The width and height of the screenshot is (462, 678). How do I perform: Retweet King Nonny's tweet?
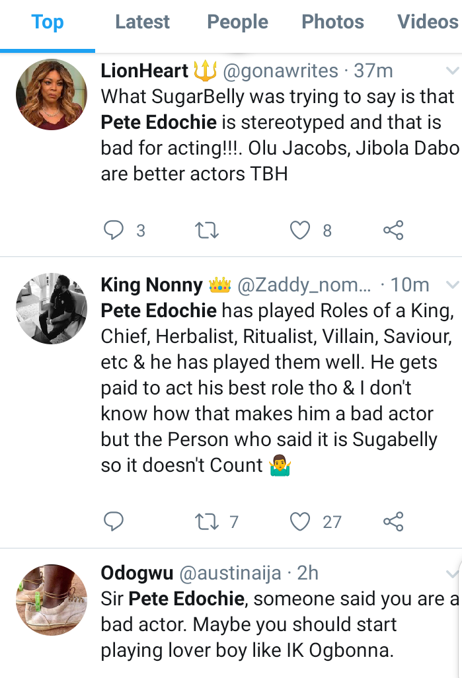point(208,521)
